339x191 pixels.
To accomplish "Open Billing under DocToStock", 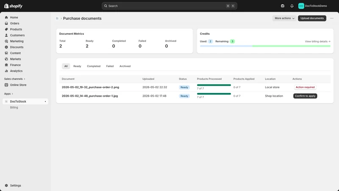I will click(14, 107).
